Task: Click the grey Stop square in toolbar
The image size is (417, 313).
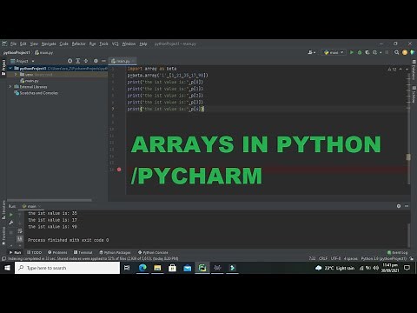Action: 387,52
